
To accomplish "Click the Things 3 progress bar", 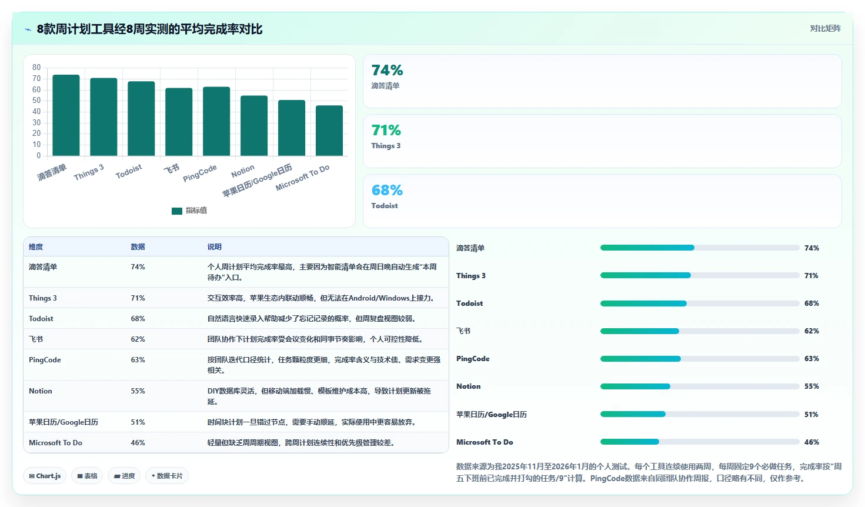I will 700,275.
